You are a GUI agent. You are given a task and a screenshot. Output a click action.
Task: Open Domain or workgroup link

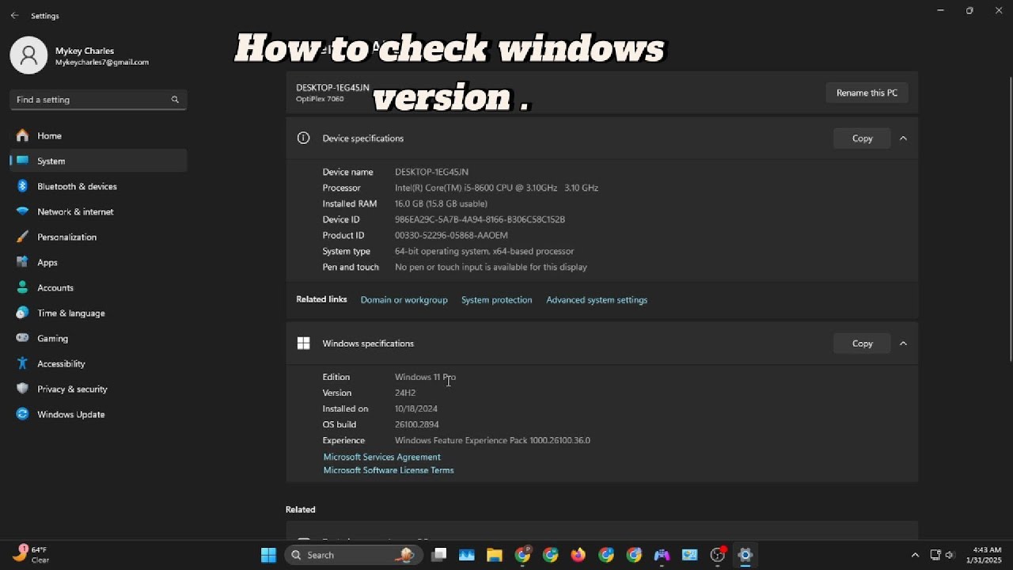[404, 300]
